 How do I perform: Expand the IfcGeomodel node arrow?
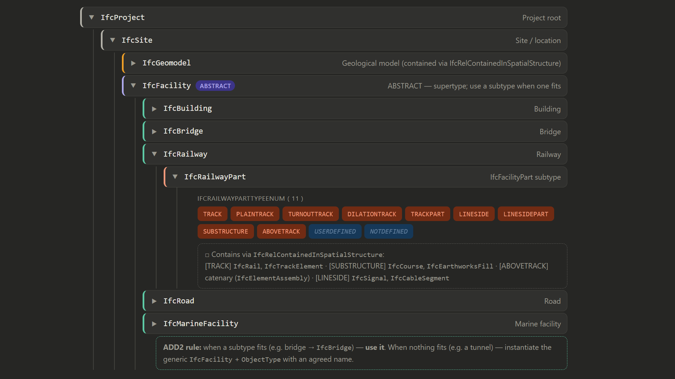pyautogui.click(x=133, y=63)
